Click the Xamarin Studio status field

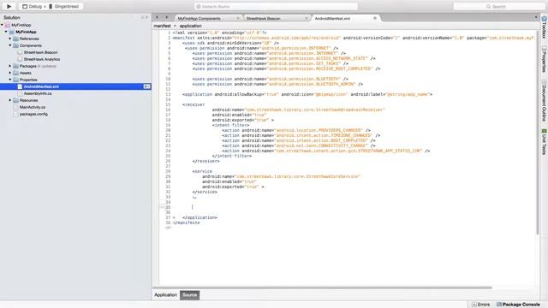click(x=276, y=6)
